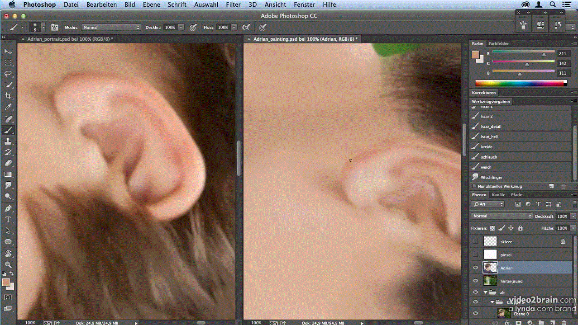Select the Pen tool
Image resolution: width=578 pixels, height=325 pixels.
[x=8, y=208]
